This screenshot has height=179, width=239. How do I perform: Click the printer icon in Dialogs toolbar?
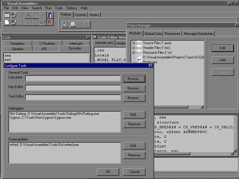tap(73, 25)
